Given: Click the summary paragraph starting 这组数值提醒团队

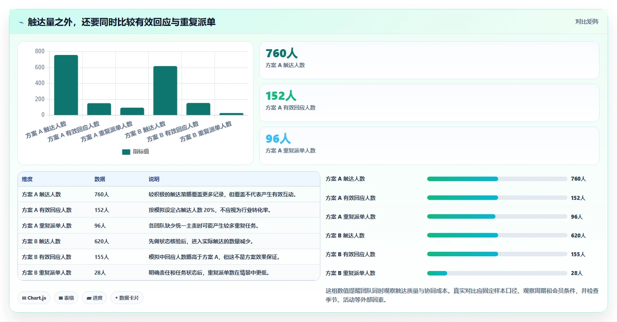Looking at the screenshot, I should click(x=462, y=296).
